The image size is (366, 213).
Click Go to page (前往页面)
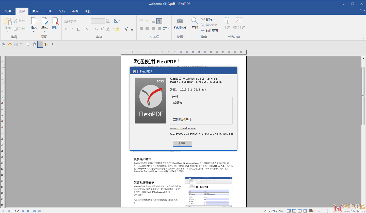click(210, 31)
